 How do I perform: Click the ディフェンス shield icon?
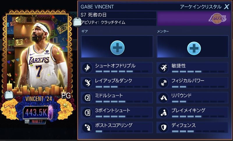click(x=163, y=127)
